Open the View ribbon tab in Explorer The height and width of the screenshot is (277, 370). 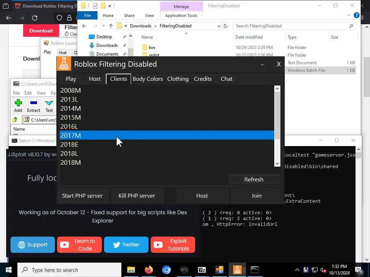pyautogui.click(x=149, y=16)
